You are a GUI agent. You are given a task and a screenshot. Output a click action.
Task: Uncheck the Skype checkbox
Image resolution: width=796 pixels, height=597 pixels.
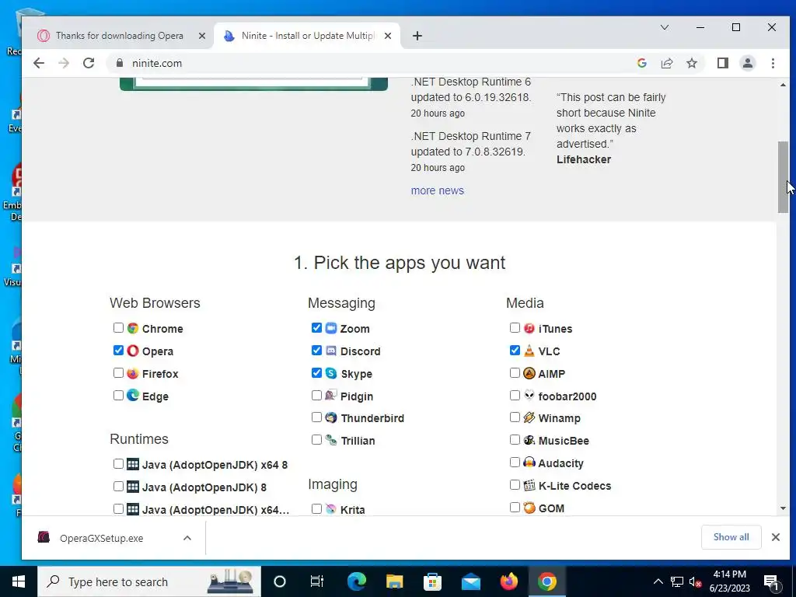click(317, 372)
